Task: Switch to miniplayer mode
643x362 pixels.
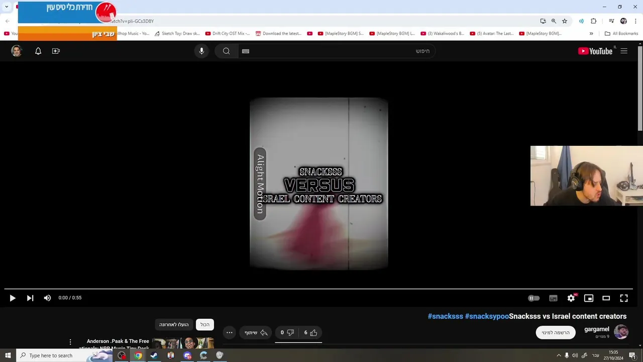Action: [589, 298]
